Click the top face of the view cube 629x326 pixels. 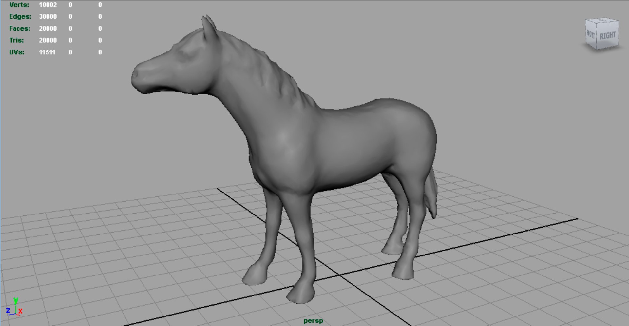(602, 20)
